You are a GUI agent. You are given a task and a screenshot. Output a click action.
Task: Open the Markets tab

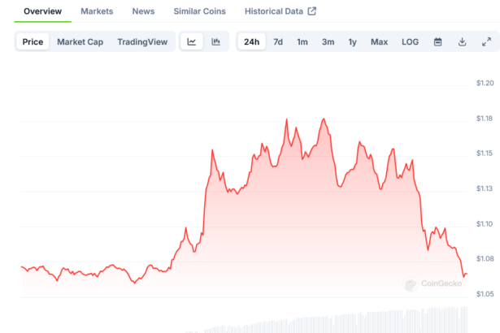point(97,11)
